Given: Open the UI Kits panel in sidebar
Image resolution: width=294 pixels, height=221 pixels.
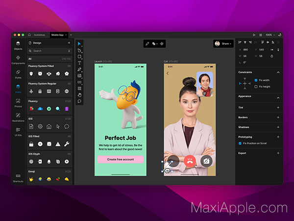Looking at the screenshot, I should (x=18, y=132).
